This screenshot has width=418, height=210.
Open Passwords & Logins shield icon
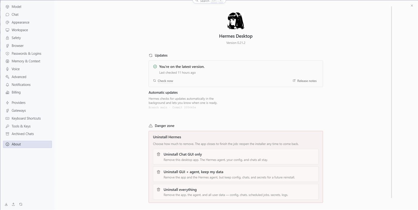coord(7,53)
